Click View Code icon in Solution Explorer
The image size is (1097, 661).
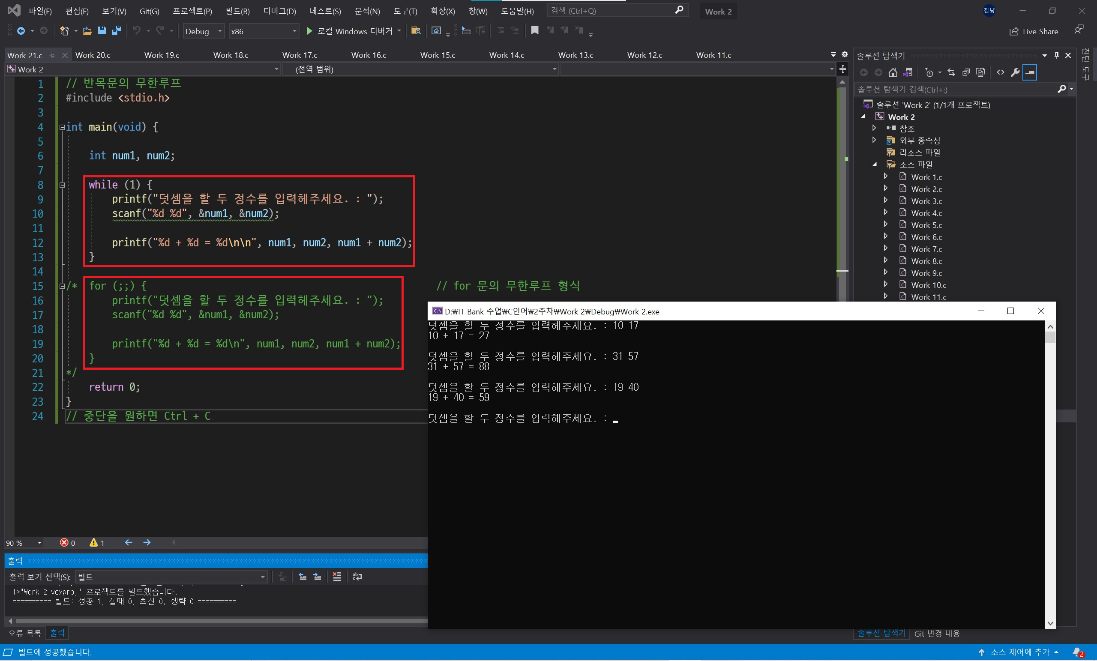(x=1001, y=72)
